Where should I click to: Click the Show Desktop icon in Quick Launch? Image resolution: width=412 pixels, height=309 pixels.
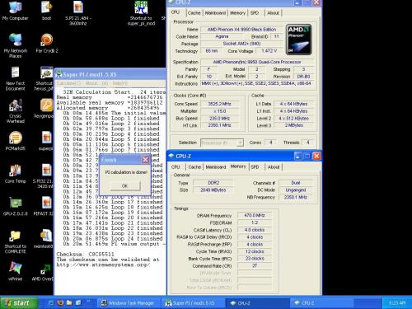point(78,302)
